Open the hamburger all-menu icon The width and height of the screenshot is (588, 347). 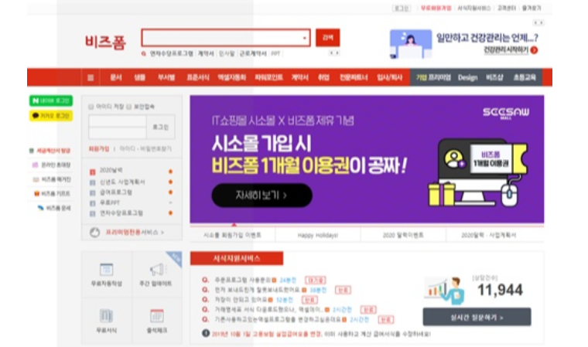(91, 77)
